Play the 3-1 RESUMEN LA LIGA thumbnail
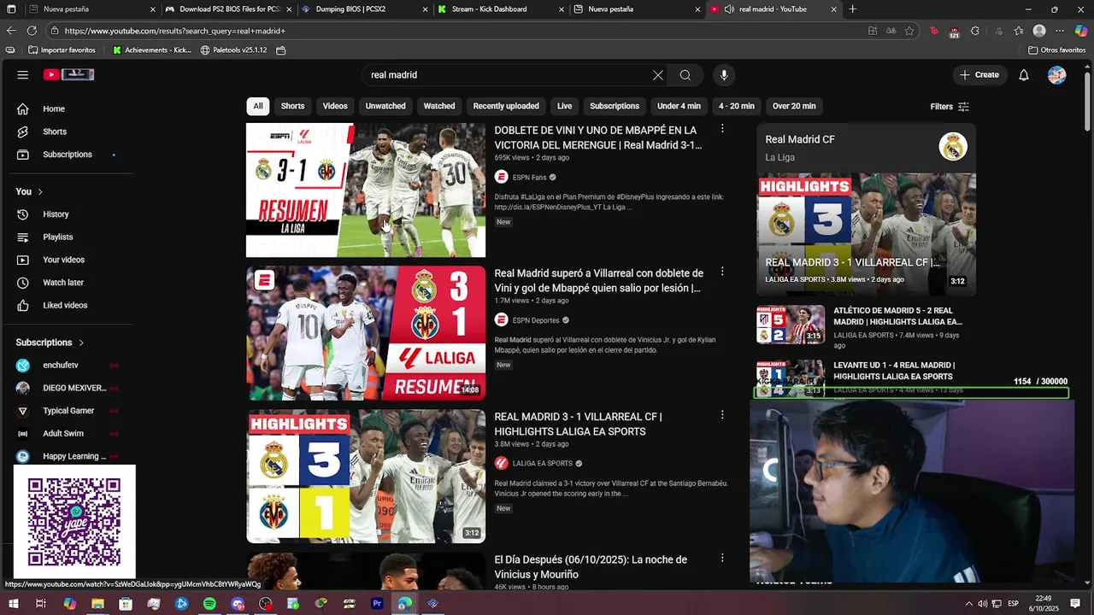The height and width of the screenshot is (615, 1094). coord(366,190)
